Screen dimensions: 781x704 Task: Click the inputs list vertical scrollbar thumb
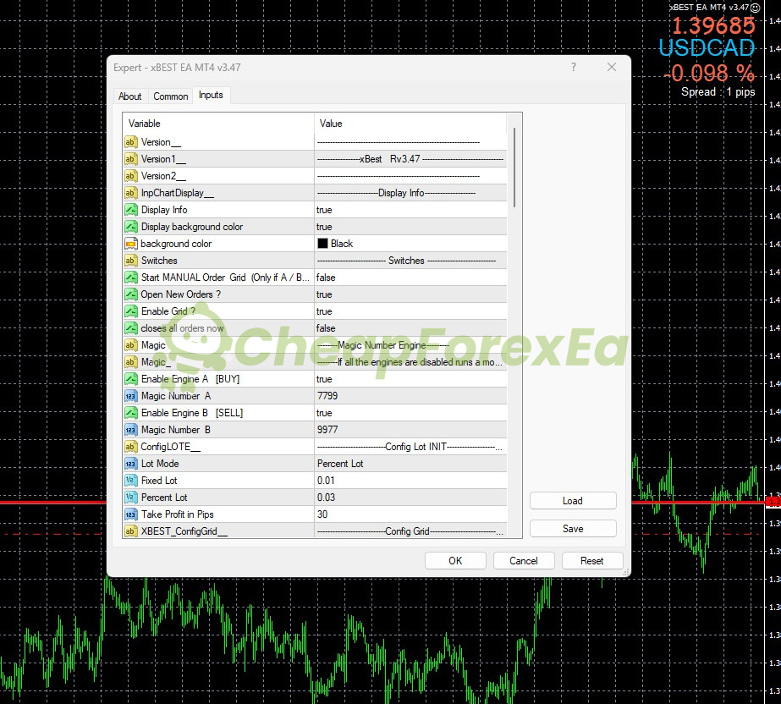[x=514, y=168]
